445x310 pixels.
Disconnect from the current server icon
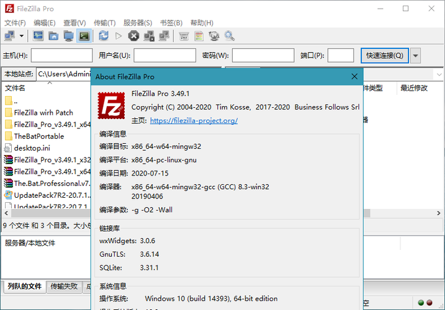click(149, 36)
